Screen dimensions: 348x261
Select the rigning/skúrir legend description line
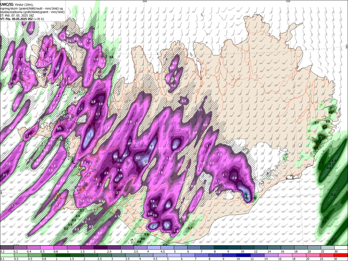(32, 8)
